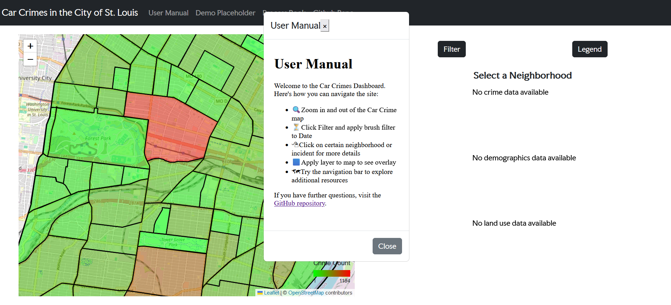The height and width of the screenshot is (305, 671).
Task: Click the 'No crime data available' text
Action: coord(510,92)
